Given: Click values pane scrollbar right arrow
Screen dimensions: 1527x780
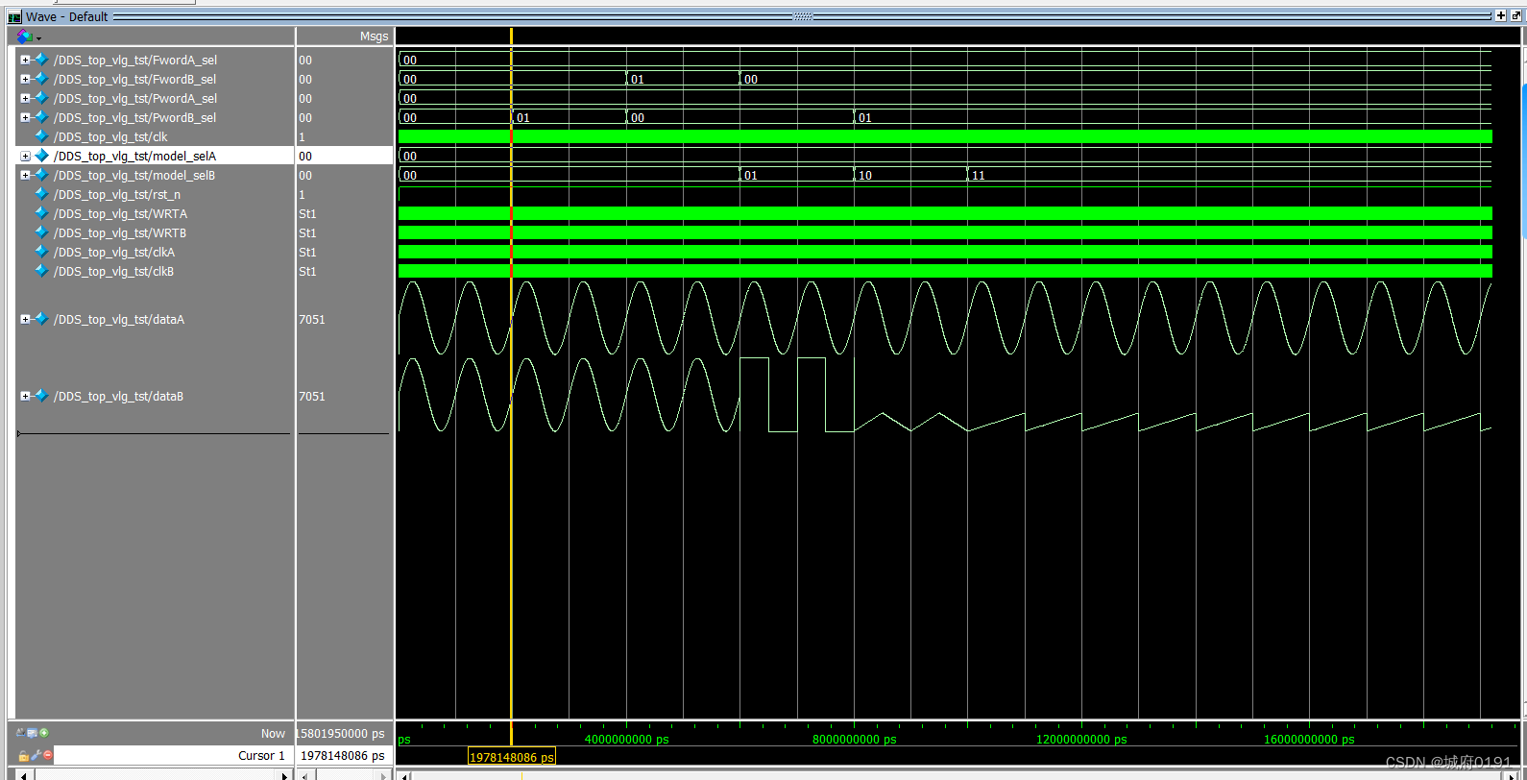Looking at the screenshot, I should 383,775.
